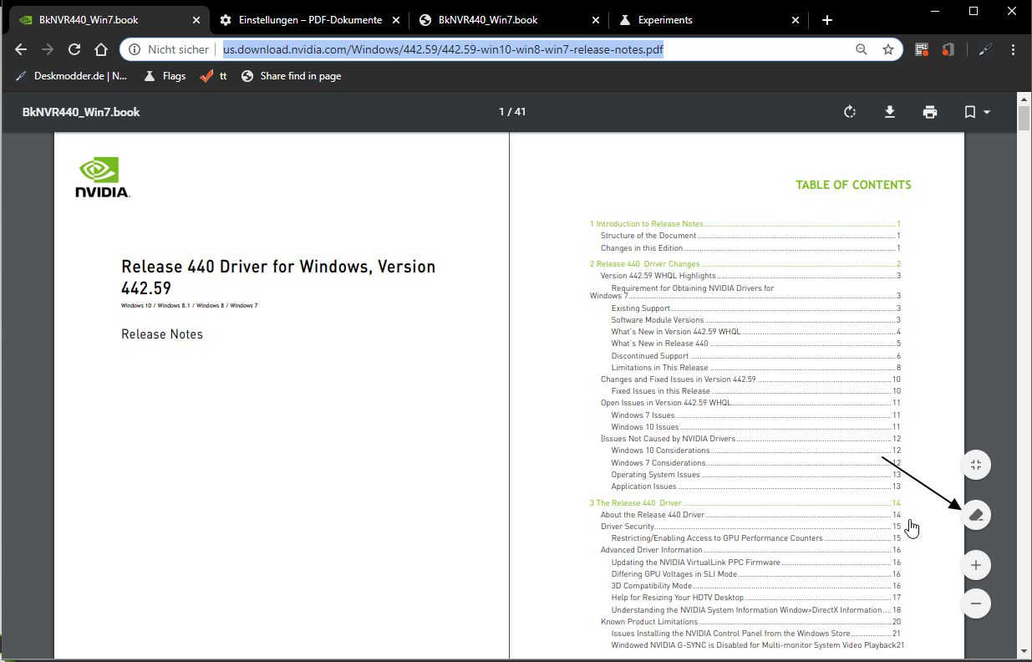Click the vertical scrollbar thumb
The image size is (1032, 662).
(x=1024, y=118)
